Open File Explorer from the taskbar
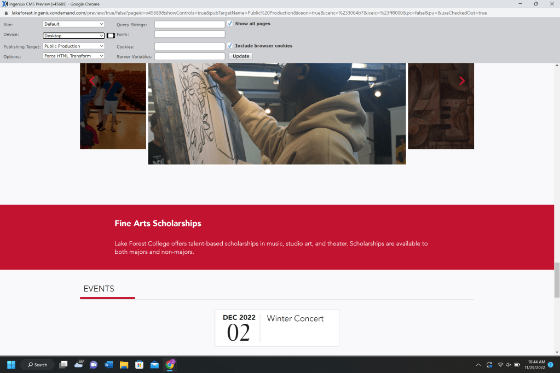 [124, 365]
